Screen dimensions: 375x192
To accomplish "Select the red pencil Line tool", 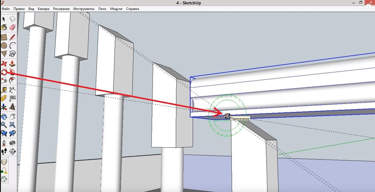I will tap(12, 37).
